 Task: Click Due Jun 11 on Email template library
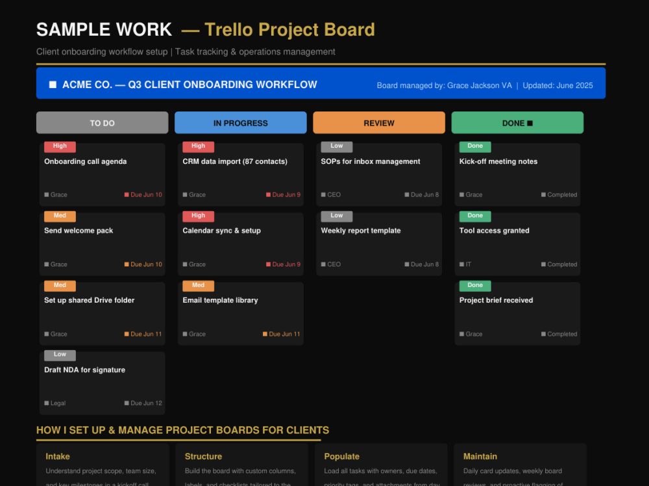point(282,334)
